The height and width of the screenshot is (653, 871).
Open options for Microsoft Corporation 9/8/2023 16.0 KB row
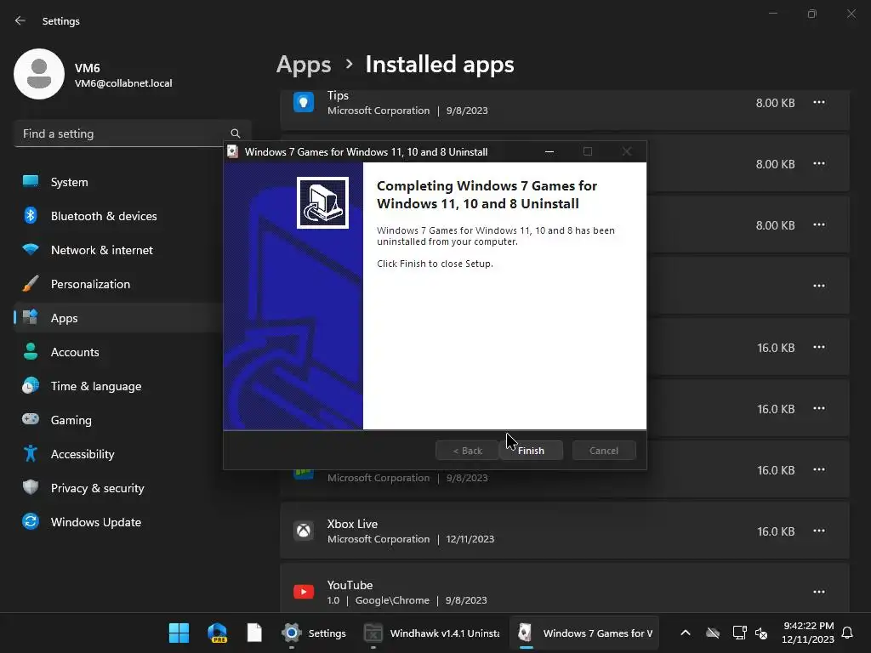[x=819, y=469]
